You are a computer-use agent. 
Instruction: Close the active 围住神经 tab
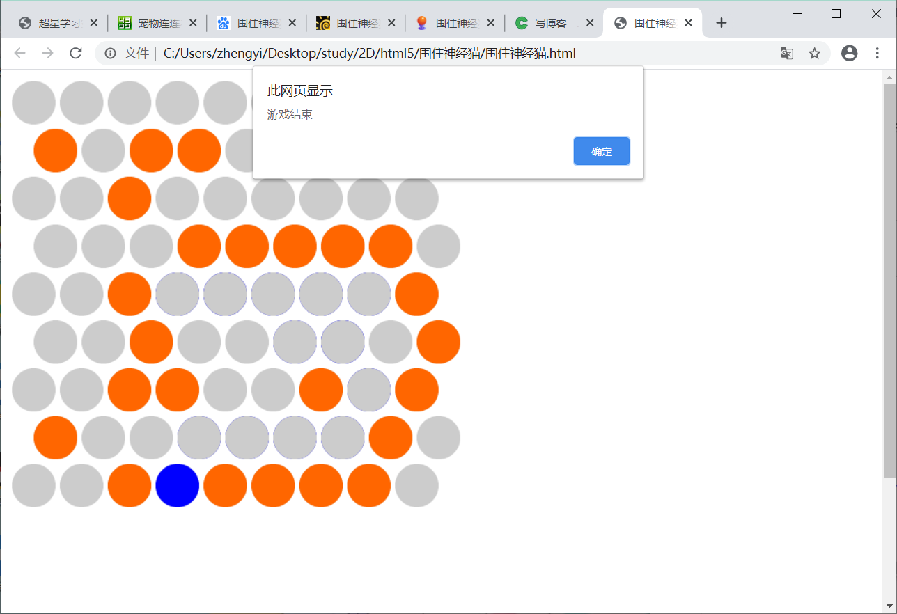(689, 23)
